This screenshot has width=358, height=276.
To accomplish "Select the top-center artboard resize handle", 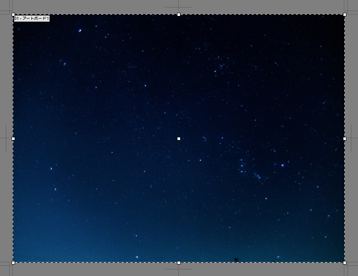I will pos(179,15).
